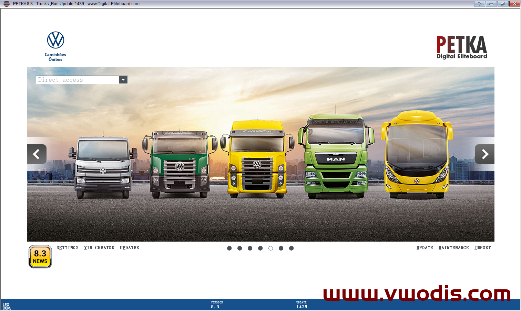Click the help question mark button
The height and width of the screenshot is (311, 521).
coord(479,4)
